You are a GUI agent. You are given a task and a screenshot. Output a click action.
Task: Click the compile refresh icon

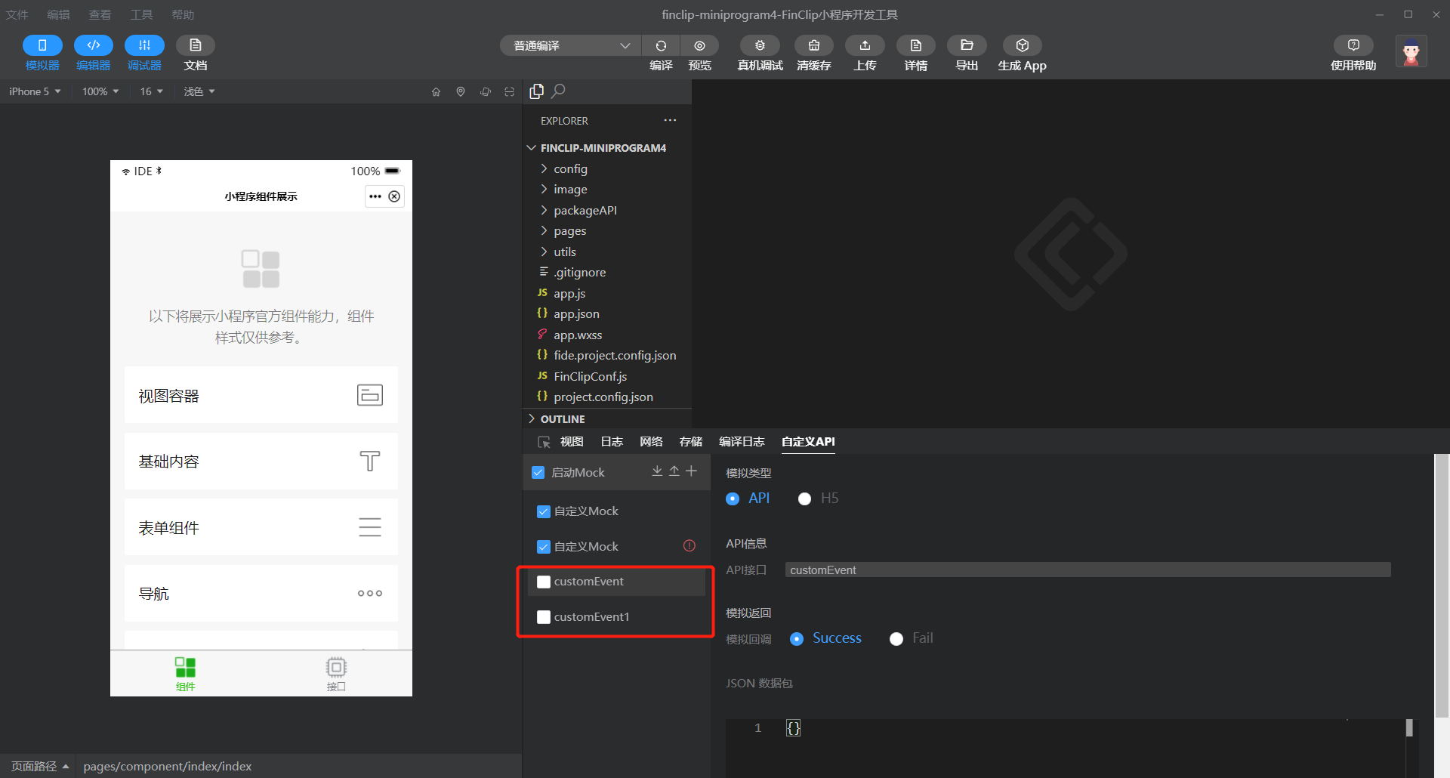(661, 45)
